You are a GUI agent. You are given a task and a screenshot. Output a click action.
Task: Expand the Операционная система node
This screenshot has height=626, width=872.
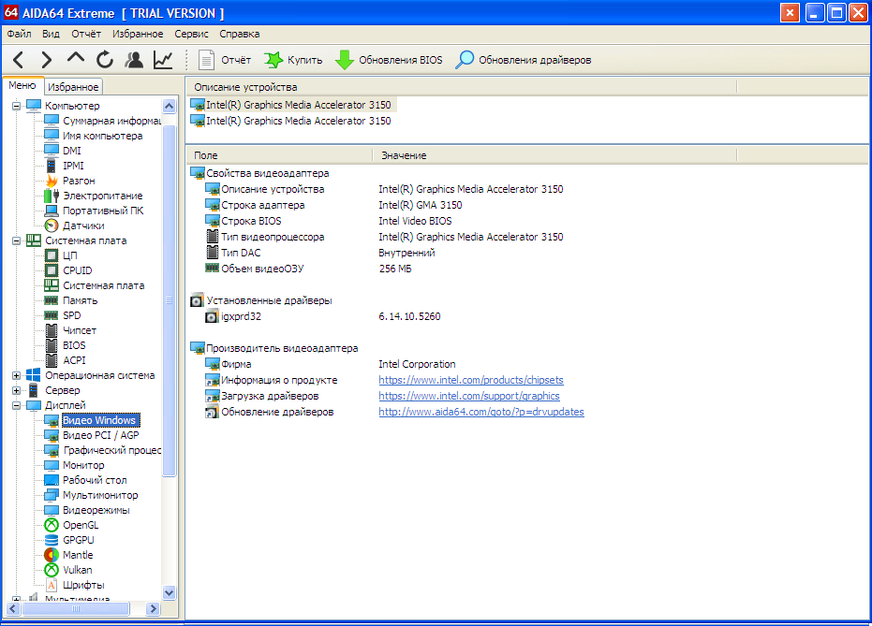tap(16, 375)
